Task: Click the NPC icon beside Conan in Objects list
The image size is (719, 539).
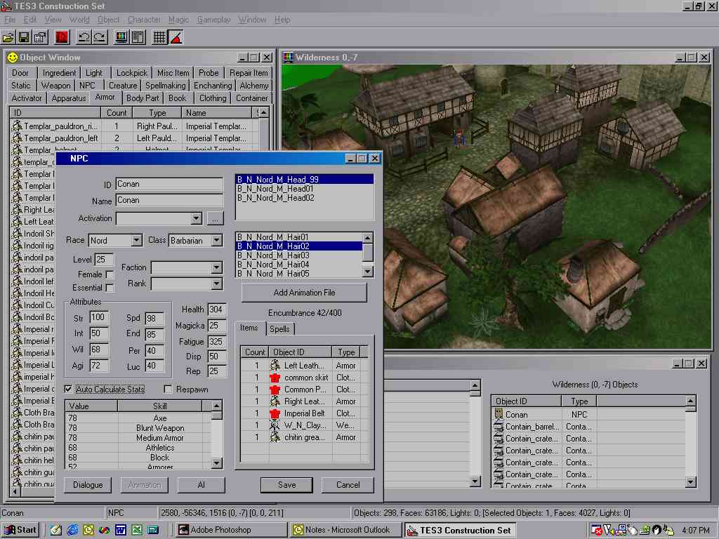Action: point(499,414)
